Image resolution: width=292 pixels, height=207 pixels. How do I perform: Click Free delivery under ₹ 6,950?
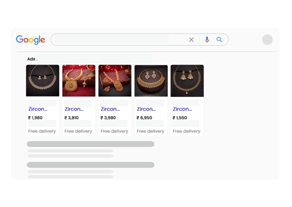[x=151, y=131]
